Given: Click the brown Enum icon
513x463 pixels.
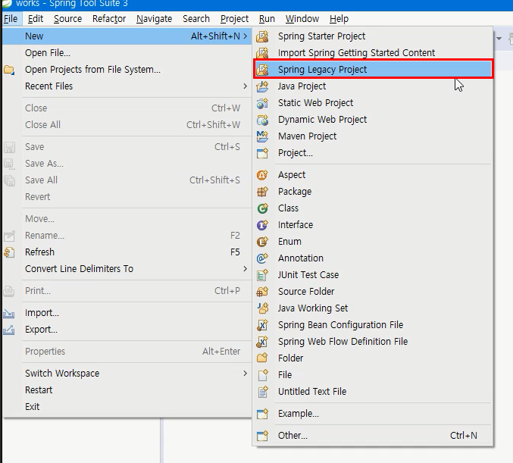Looking at the screenshot, I should point(262,242).
